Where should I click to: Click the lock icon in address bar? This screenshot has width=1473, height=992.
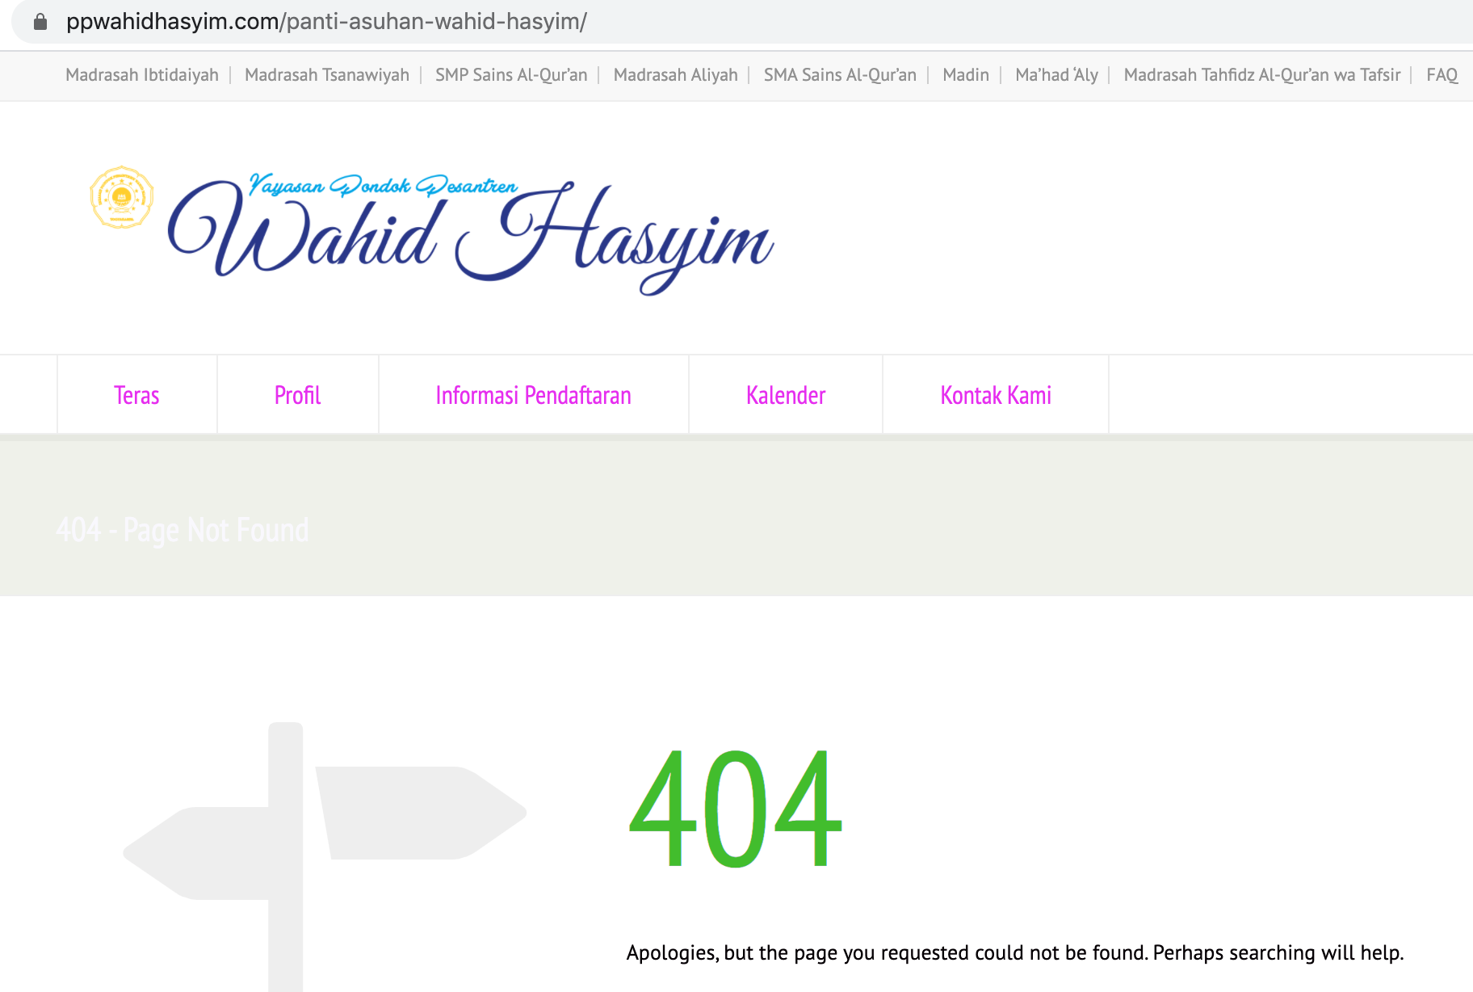click(40, 22)
